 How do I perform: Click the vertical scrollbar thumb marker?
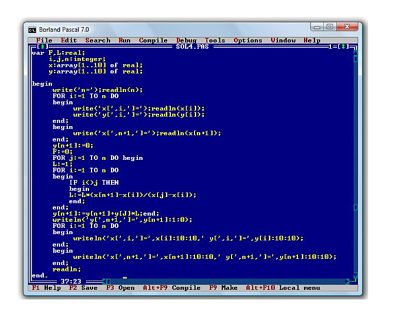point(355,207)
